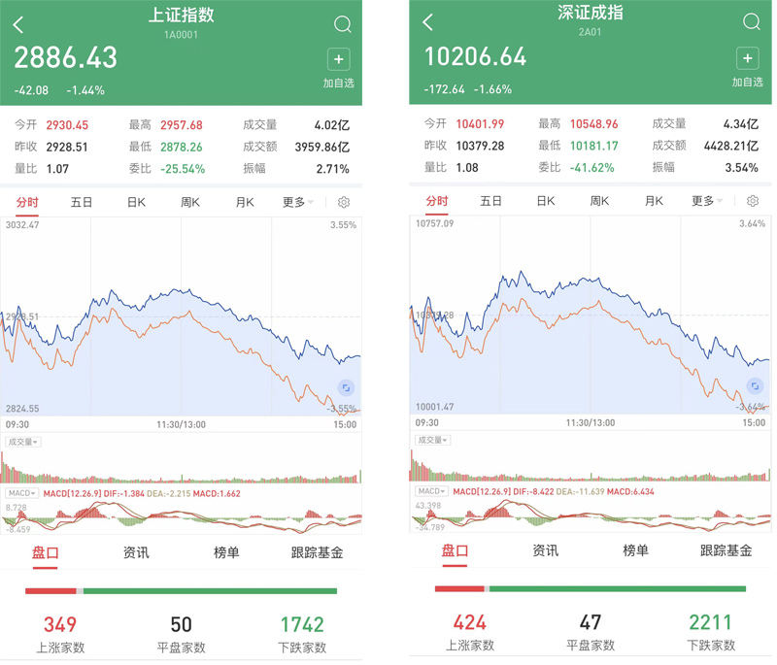Open 榜单 tab under 上证指数
777x665 pixels.
(x=226, y=552)
